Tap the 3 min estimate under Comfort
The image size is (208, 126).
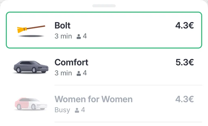click(x=63, y=73)
